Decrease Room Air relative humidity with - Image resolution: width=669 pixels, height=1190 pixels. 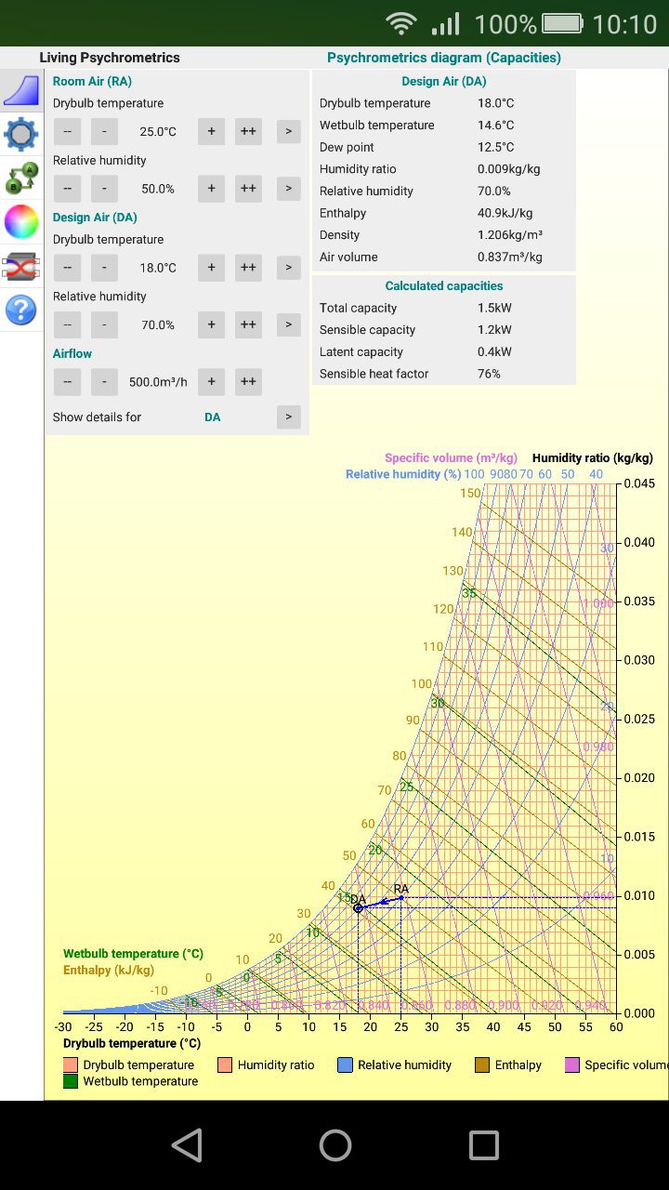(104, 189)
